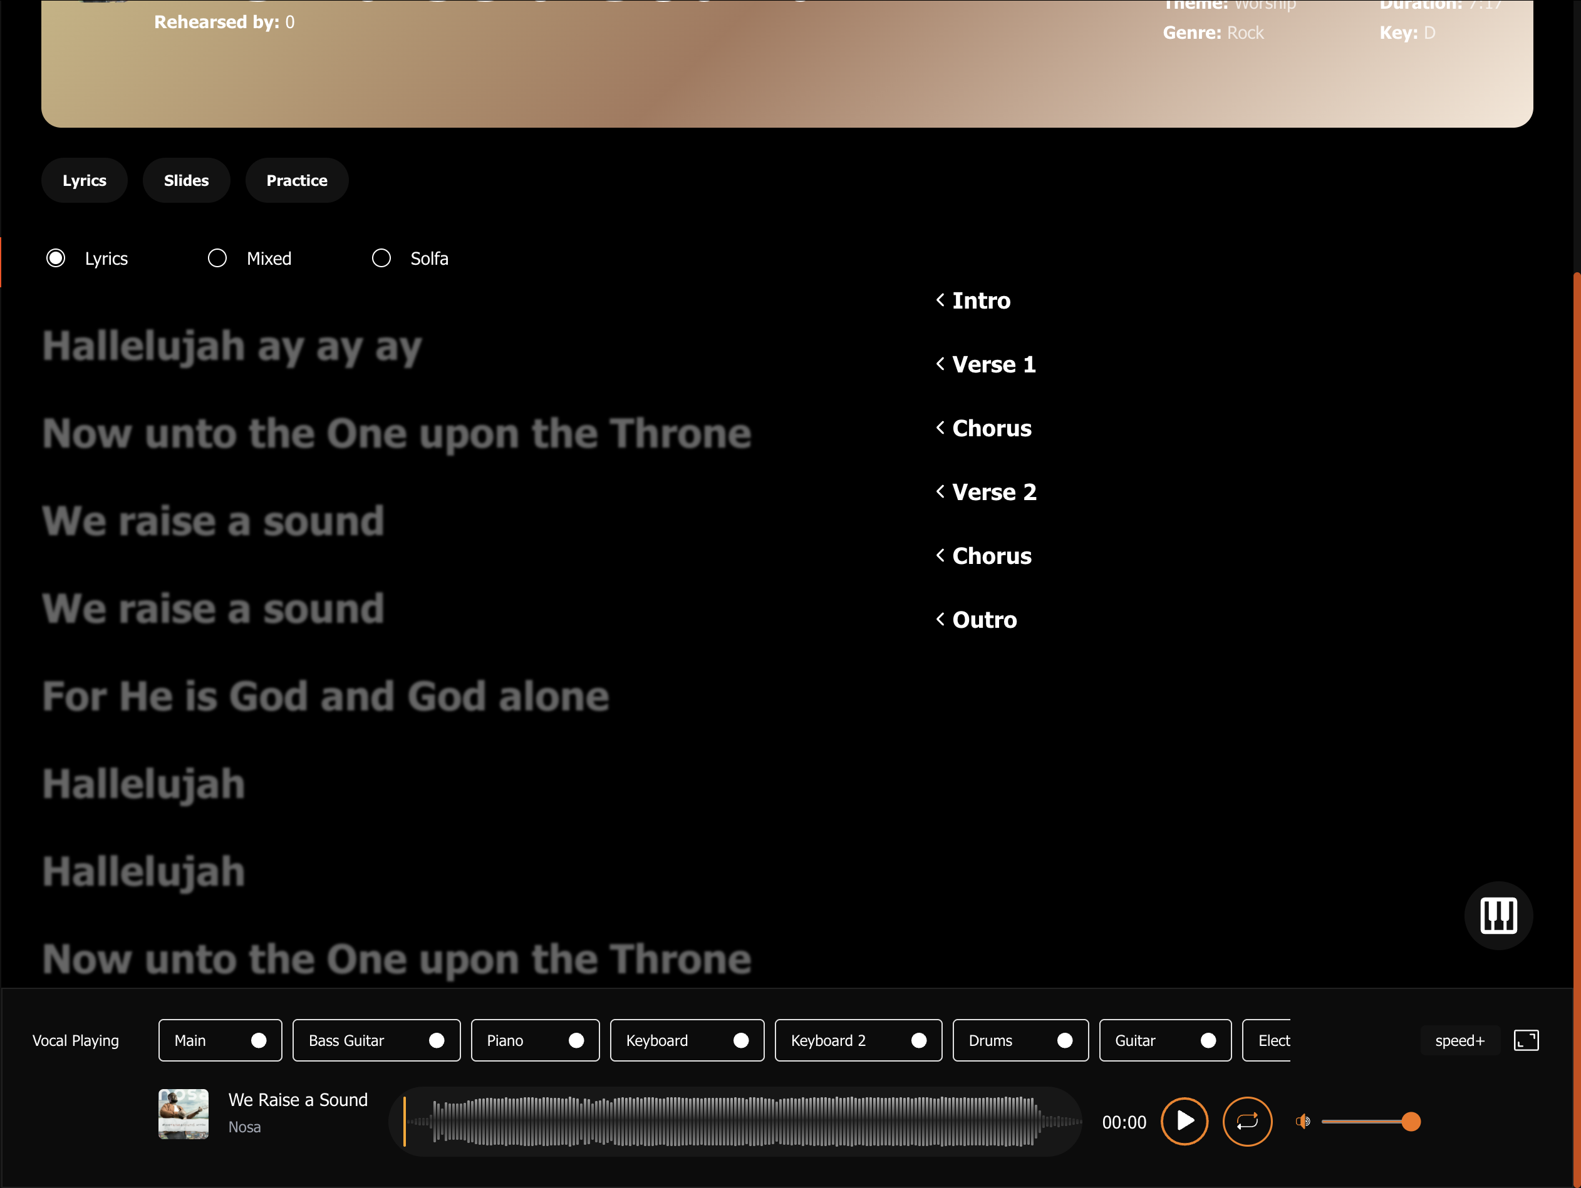The width and height of the screenshot is (1581, 1188).
Task: Click the speed+ button
Action: click(1459, 1040)
